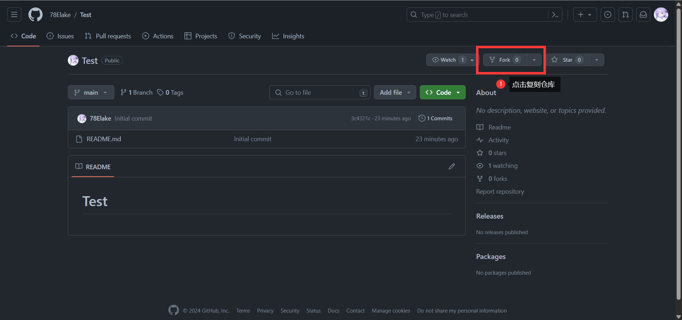682x320 pixels.
Task: Star the Test repository
Action: [x=567, y=60]
